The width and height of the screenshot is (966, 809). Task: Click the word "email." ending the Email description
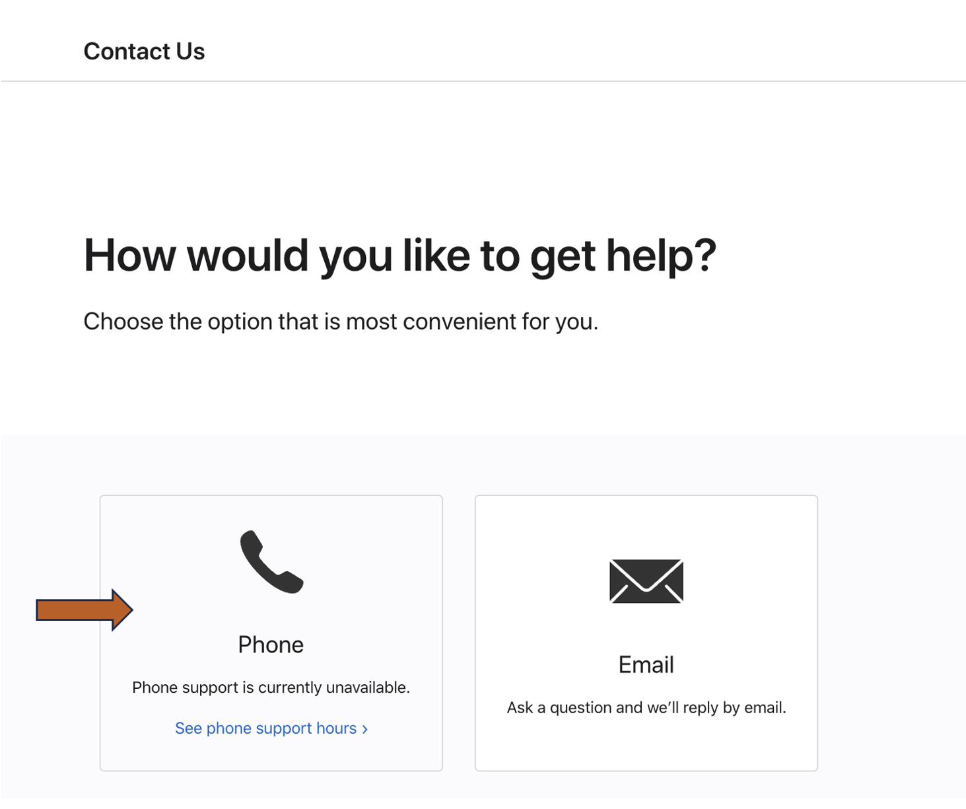[x=765, y=708]
